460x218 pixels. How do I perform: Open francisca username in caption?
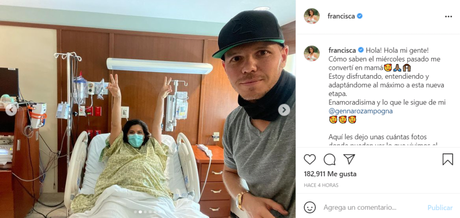[342, 50]
